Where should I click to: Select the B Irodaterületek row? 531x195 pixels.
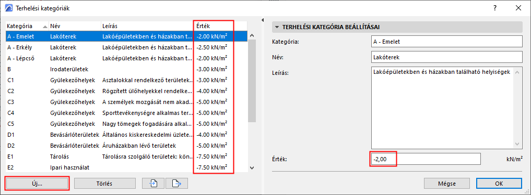coord(127,69)
